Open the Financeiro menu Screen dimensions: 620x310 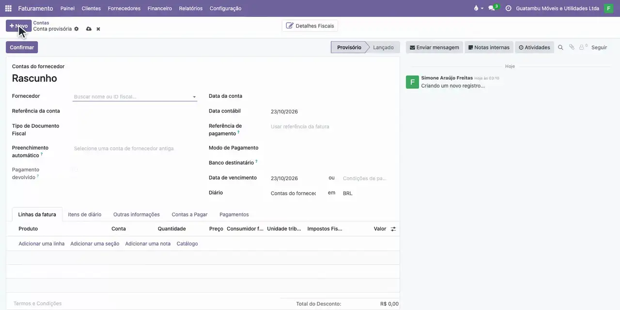pyautogui.click(x=160, y=8)
